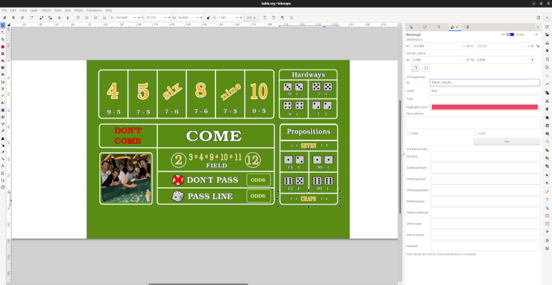Screen dimensions: 552x285
Task: Click the ID field containing PROP_CRAPS
Action: point(485,83)
